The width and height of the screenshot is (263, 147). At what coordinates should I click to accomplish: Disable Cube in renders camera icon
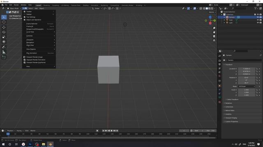tap(261, 20)
